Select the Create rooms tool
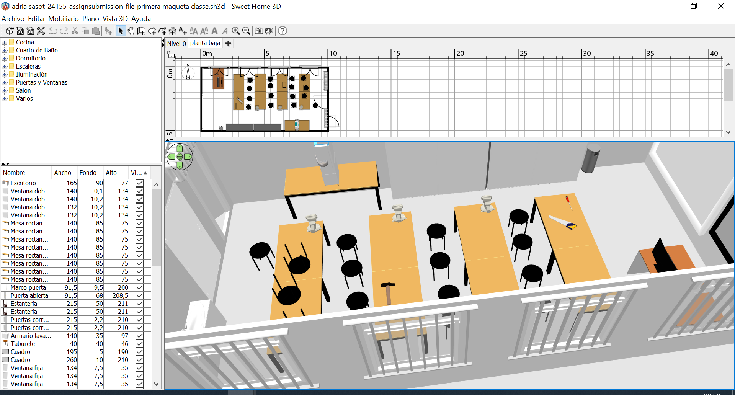This screenshot has height=395, width=735. point(152,31)
